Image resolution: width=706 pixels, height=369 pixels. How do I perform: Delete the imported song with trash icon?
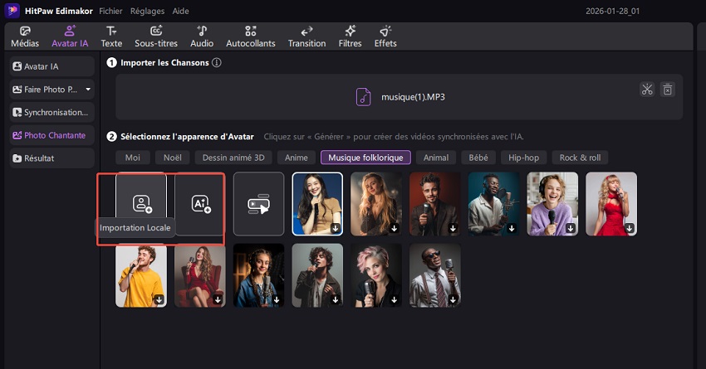pyautogui.click(x=668, y=90)
